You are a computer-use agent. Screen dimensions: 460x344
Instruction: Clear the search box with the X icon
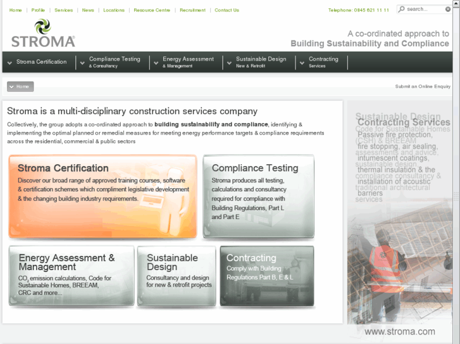[x=448, y=9]
